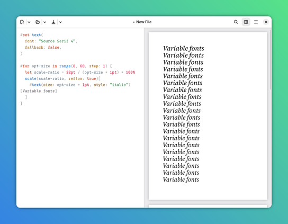Image resolution: width=288 pixels, height=224 pixels.
Task: Click the open file folder icon
Action: [38, 22]
